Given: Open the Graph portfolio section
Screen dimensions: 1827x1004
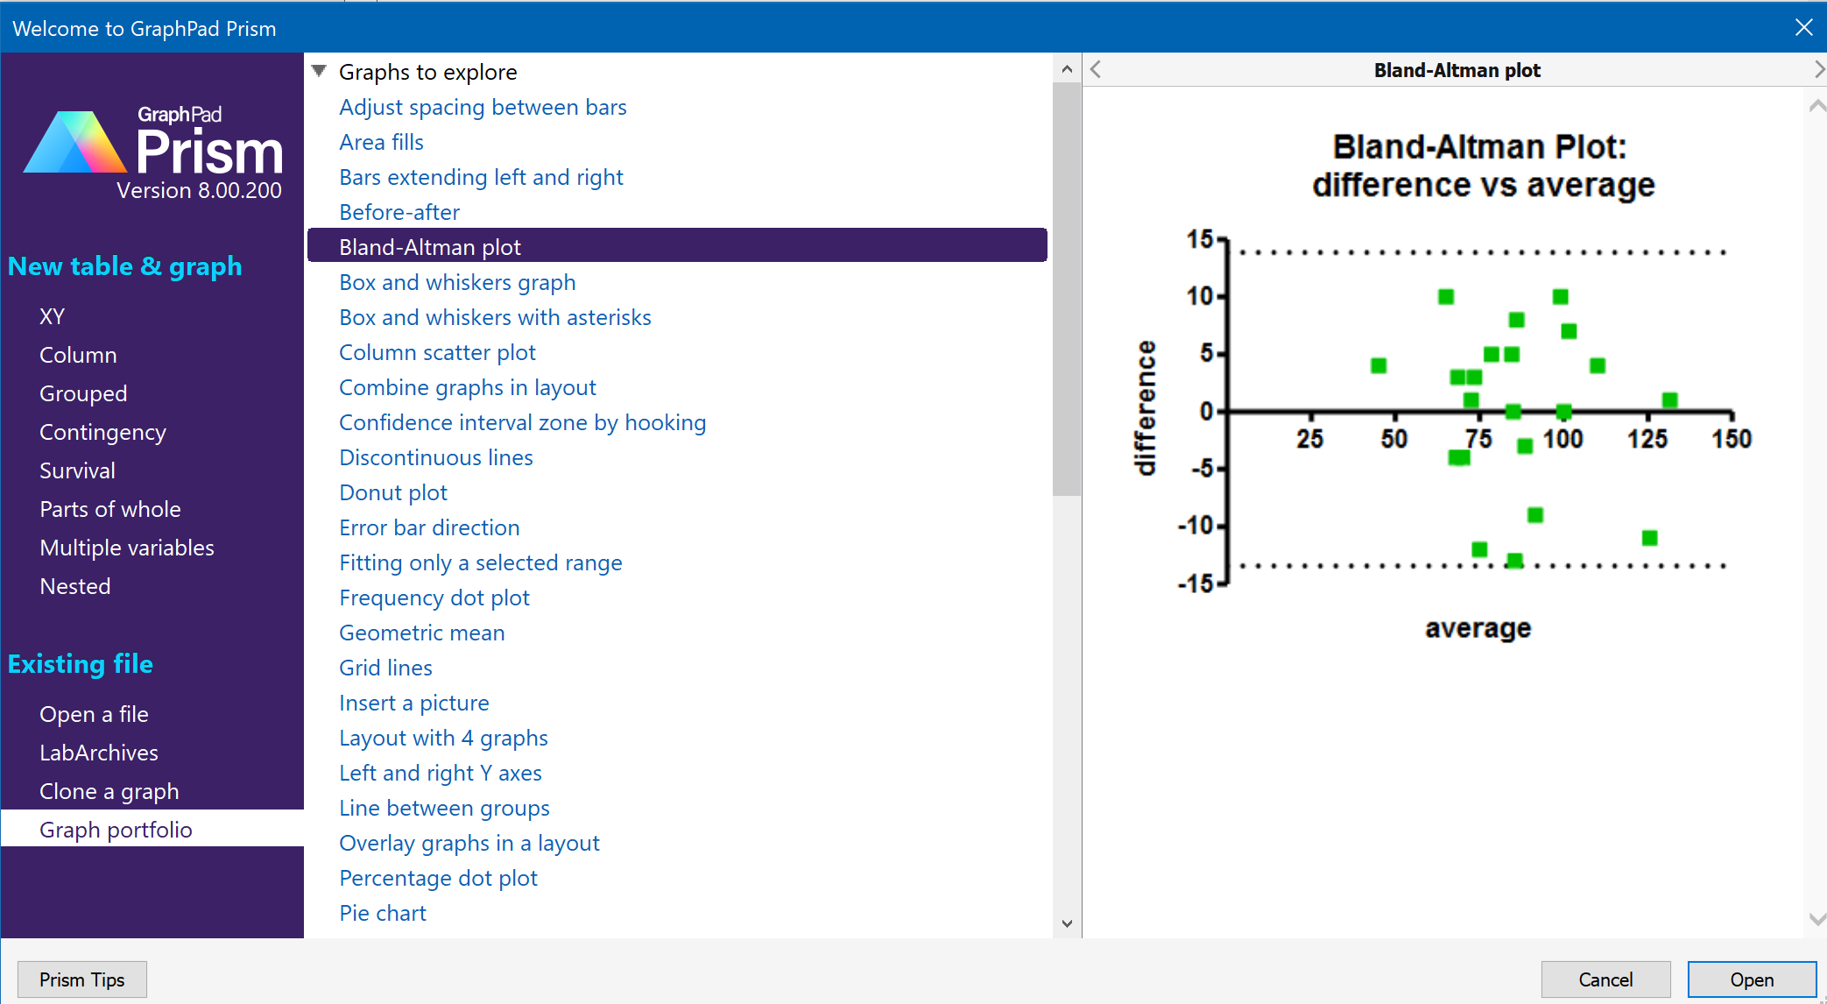Looking at the screenshot, I should tap(116, 829).
